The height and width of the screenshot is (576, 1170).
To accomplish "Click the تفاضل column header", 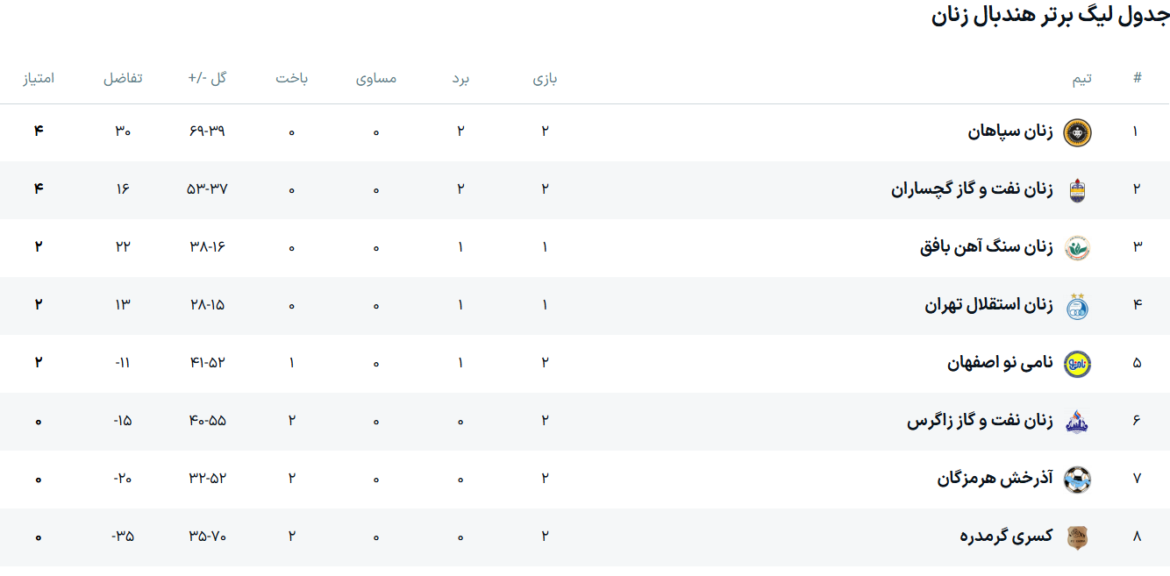I will point(123,78).
